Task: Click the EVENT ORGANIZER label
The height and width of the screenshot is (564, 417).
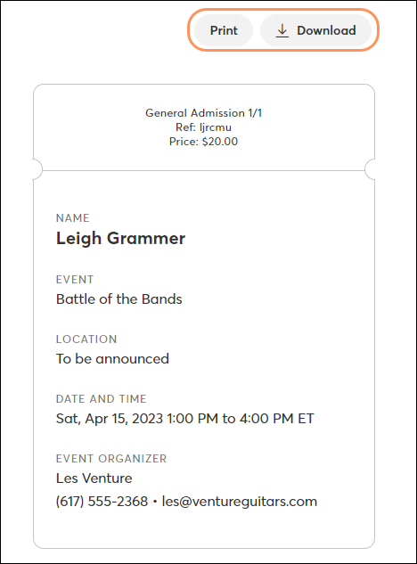Action: 111,459
